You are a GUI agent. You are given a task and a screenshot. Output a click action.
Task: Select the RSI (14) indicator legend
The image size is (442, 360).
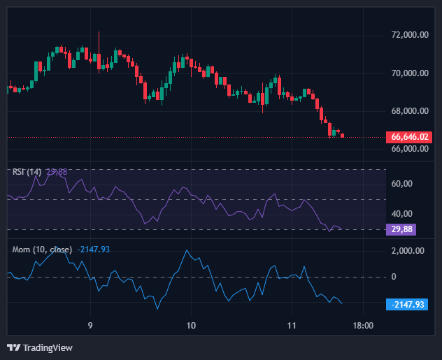point(26,172)
